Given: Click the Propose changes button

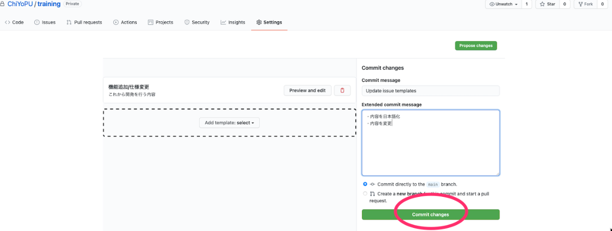Looking at the screenshot, I should click(476, 45).
